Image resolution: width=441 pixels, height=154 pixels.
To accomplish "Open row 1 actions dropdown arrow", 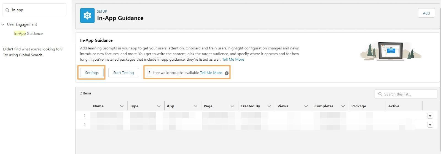I will pyautogui.click(x=430, y=116).
